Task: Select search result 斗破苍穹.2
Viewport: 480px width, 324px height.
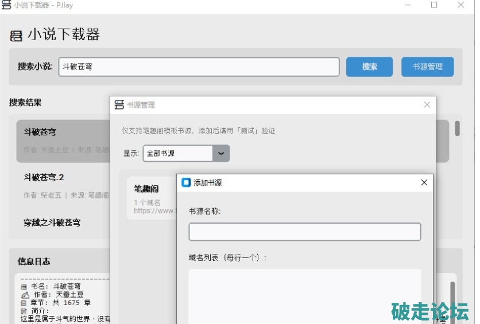Action: click(63, 186)
